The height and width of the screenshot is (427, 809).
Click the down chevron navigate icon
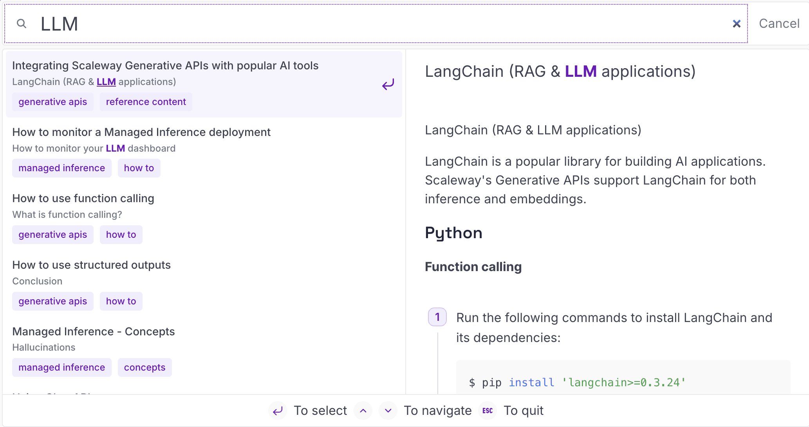[388, 411]
